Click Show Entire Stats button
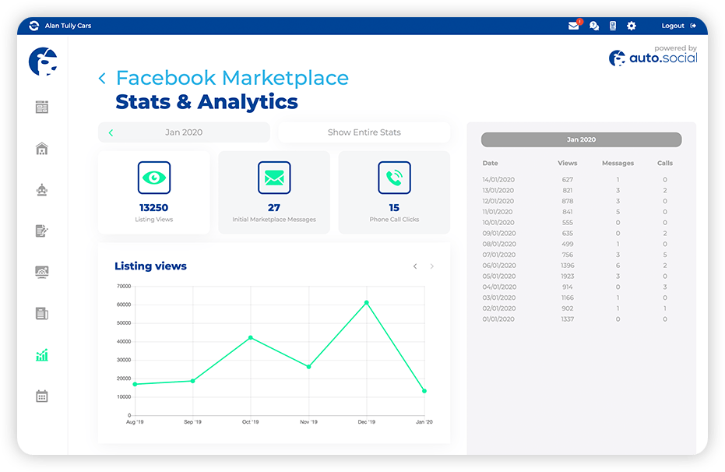 click(x=364, y=132)
